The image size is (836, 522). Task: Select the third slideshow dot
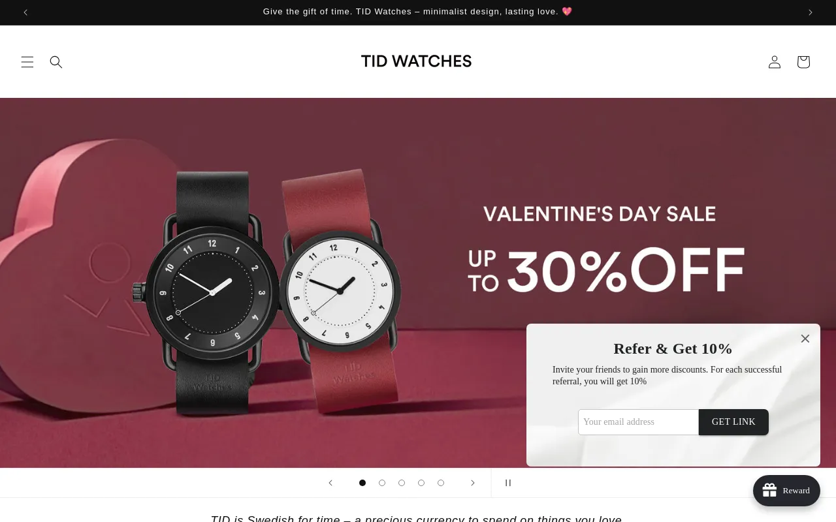(402, 483)
